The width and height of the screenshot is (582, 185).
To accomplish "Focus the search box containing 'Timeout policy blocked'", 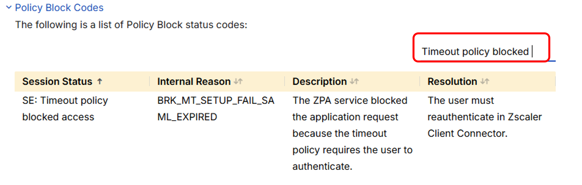I will (x=475, y=52).
